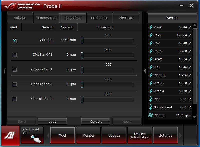
Task: Open the Preference tab
Action: pyautogui.click(x=100, y=18)
